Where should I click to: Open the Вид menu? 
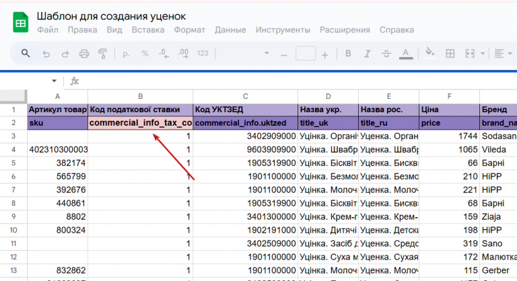(114, 30)
